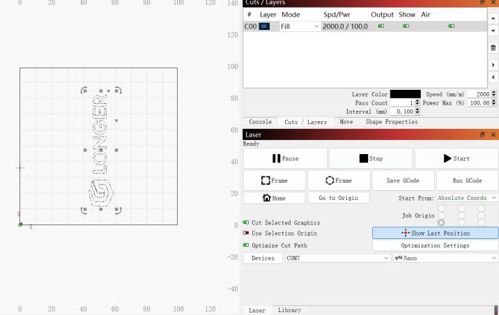Click the Save GCode button
499x315 pixels.
pyautogui.click(x=403, y=180)
